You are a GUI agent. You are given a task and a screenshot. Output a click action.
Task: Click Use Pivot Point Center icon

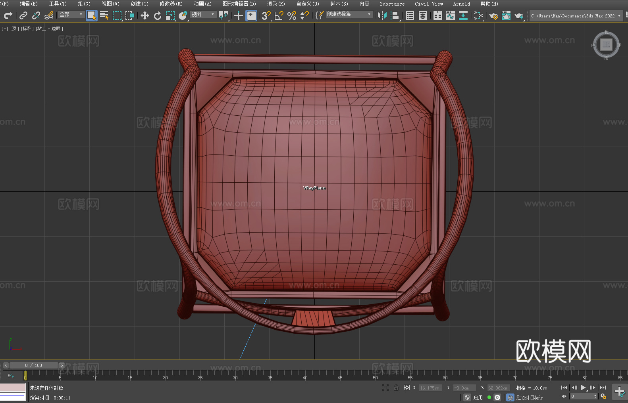coord(223,15)
